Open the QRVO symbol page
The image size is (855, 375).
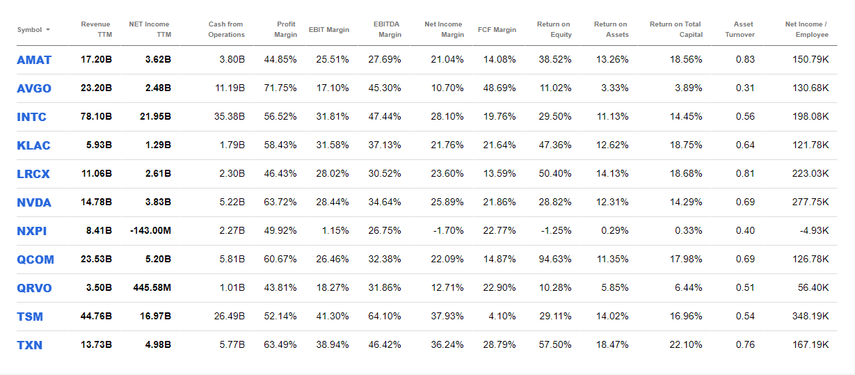(34, 288)
